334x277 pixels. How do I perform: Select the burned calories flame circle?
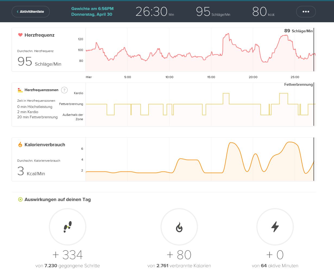click(179, 227)
